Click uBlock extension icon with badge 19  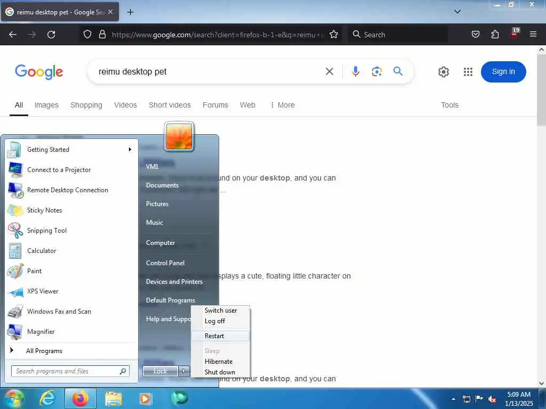click(515, 33)
